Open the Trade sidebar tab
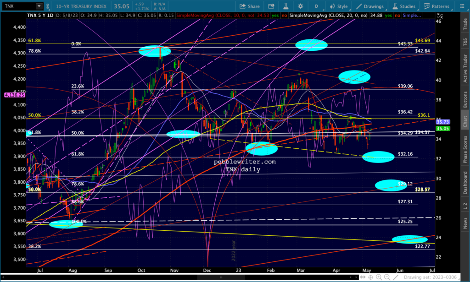 tap(465, 24)
